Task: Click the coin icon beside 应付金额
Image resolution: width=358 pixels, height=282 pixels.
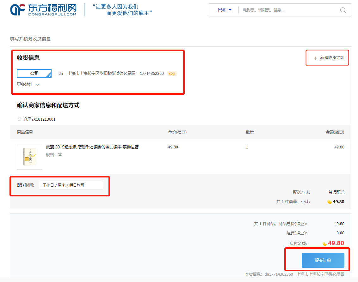Action: (x=324, y=243)
